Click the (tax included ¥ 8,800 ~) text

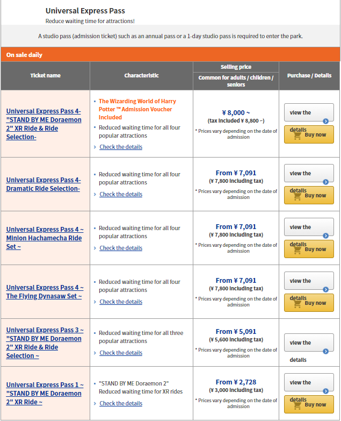236,121
